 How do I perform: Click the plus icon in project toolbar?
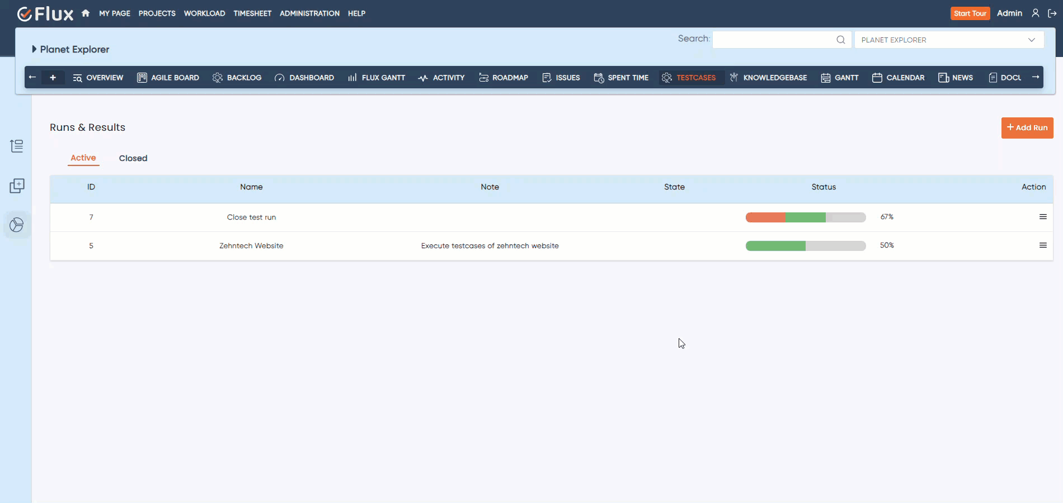pos(53,78)
